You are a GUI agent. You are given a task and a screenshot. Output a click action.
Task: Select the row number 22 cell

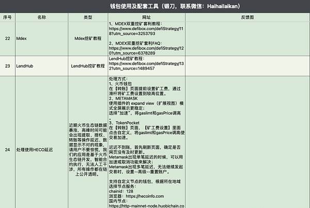click(x=7, y=39)
